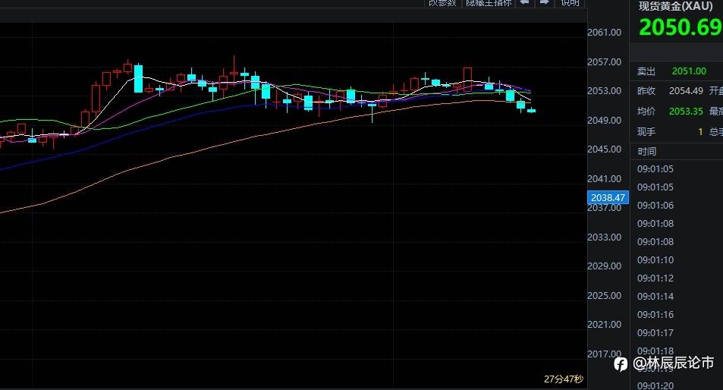Select the 现货黄金(XAU) instrument title
723x390 pixels.
[x=675, y=6]
